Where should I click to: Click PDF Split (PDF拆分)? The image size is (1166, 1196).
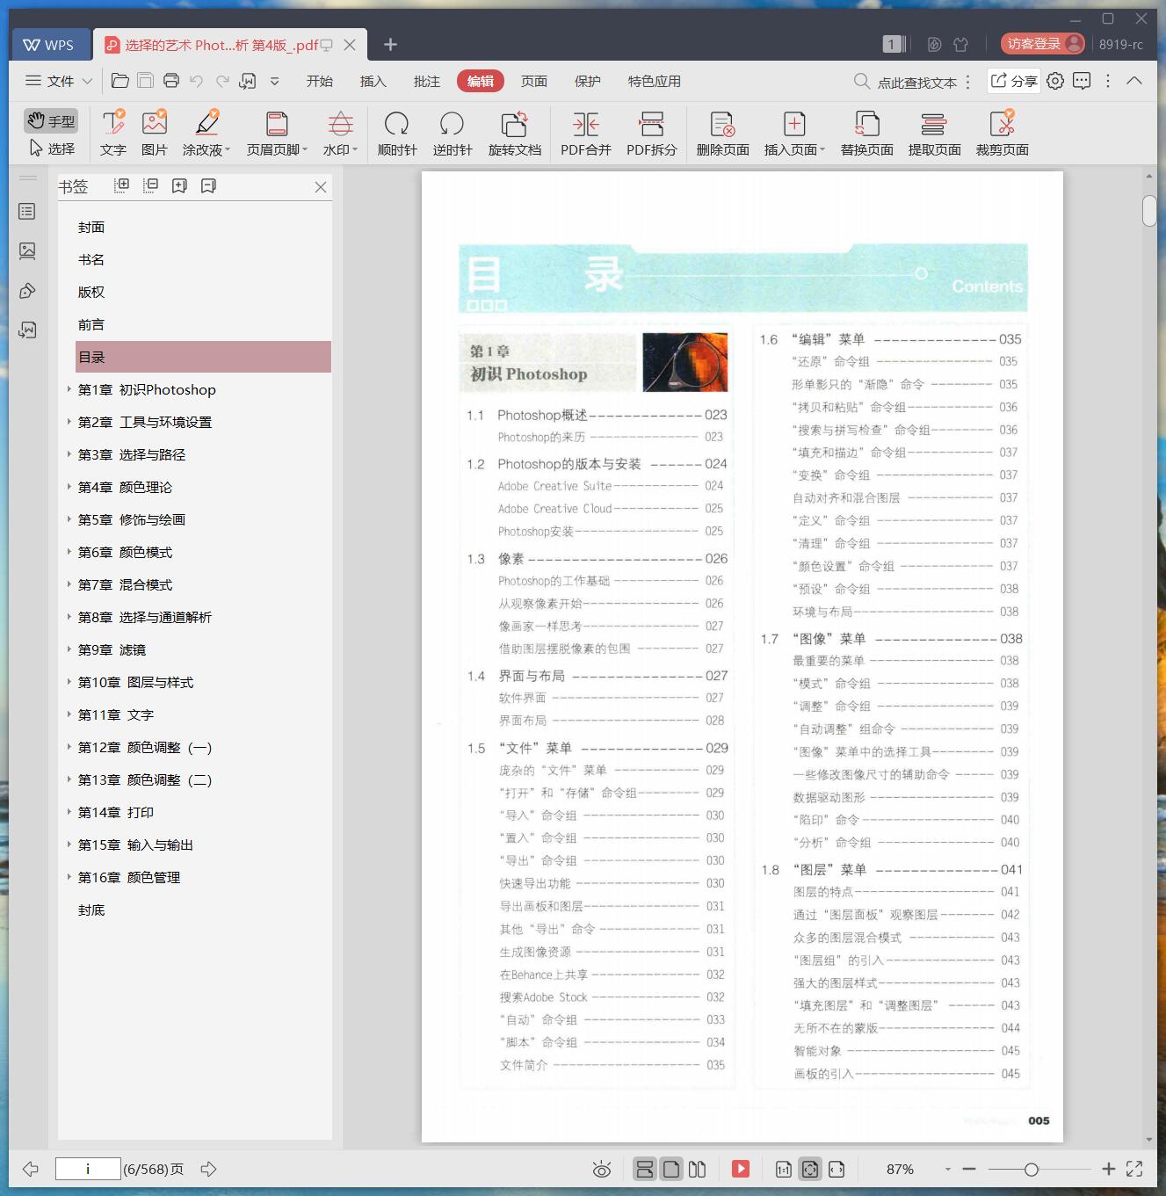(652, 134)
